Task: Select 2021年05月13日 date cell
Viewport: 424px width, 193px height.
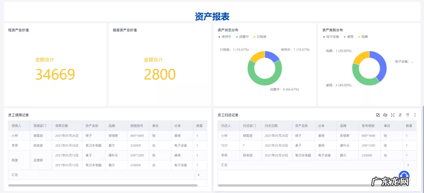Action: pos(67,155)
